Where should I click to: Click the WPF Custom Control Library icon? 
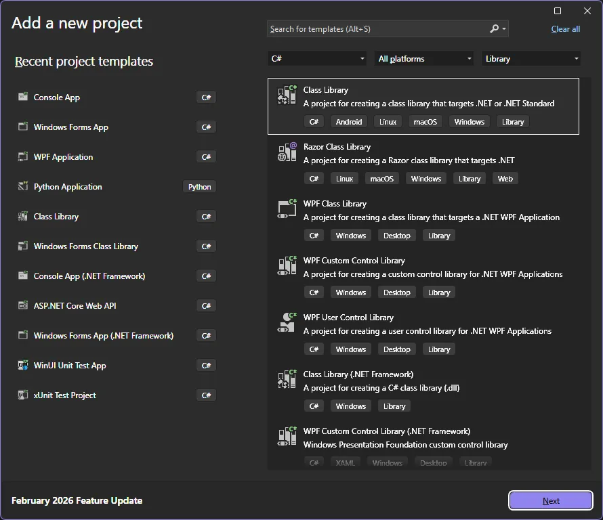click(x=287, y=265)
